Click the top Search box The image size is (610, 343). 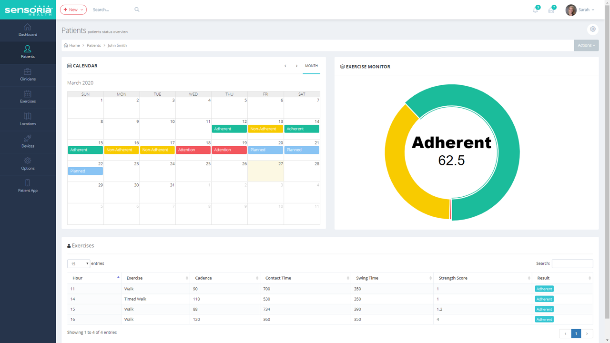113,10
